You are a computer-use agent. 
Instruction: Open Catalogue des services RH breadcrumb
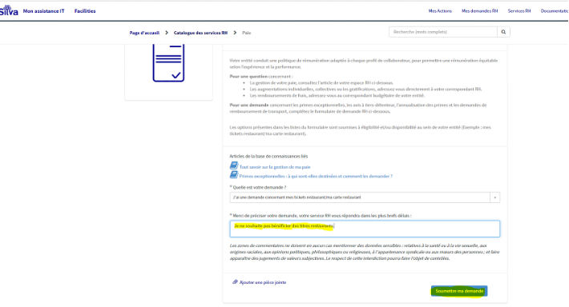[200, 33]
